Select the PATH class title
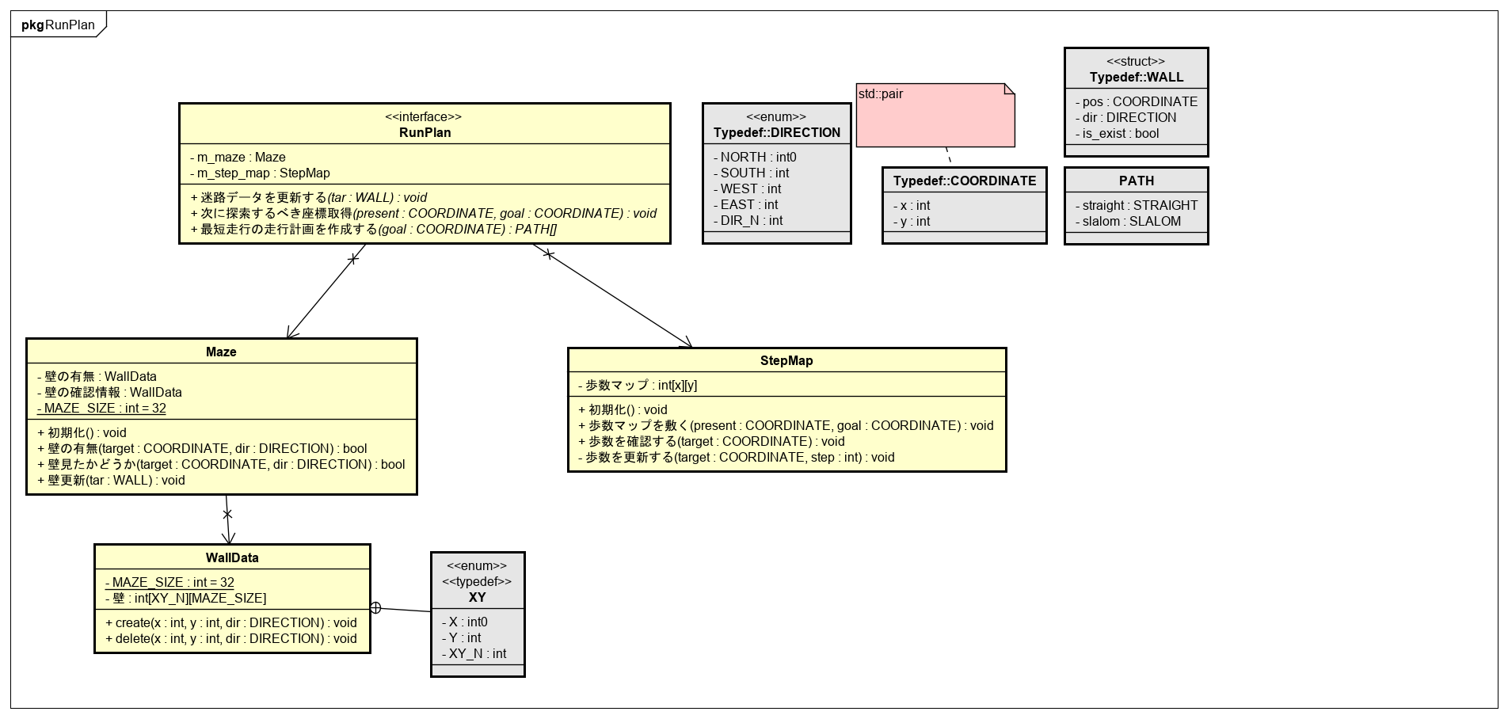The width and height of the screenshot is (1508, 719). click(x=1137, y=181)
